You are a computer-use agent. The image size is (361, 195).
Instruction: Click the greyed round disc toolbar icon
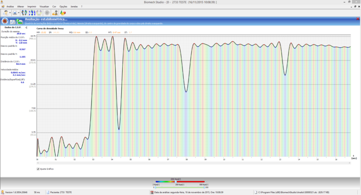tap(47, 13)
